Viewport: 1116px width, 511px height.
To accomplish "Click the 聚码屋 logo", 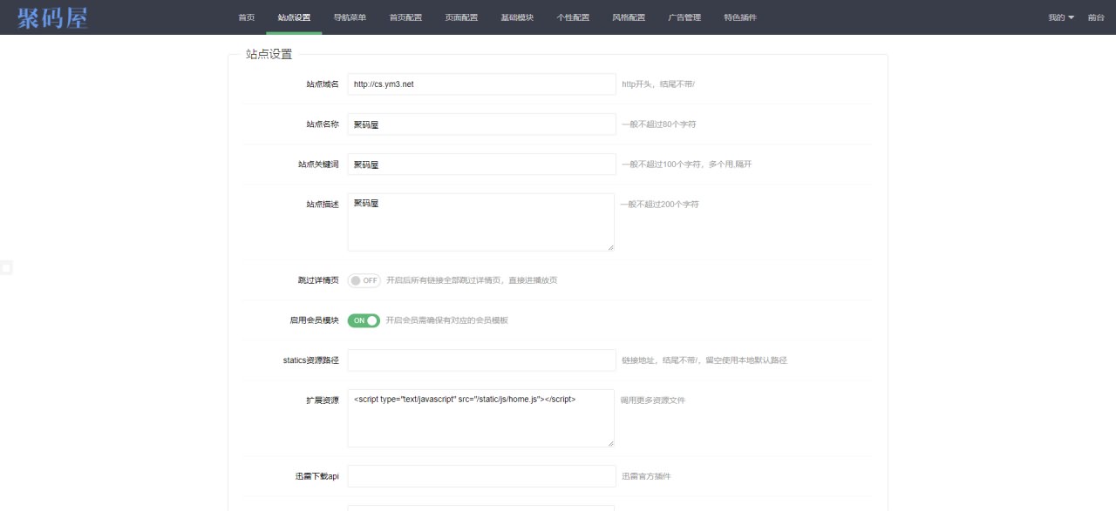I will click(x=52, y=17).
